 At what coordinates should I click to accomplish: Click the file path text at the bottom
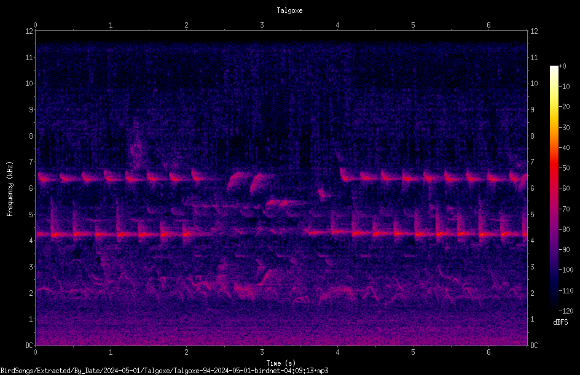(x=164, y=371)
